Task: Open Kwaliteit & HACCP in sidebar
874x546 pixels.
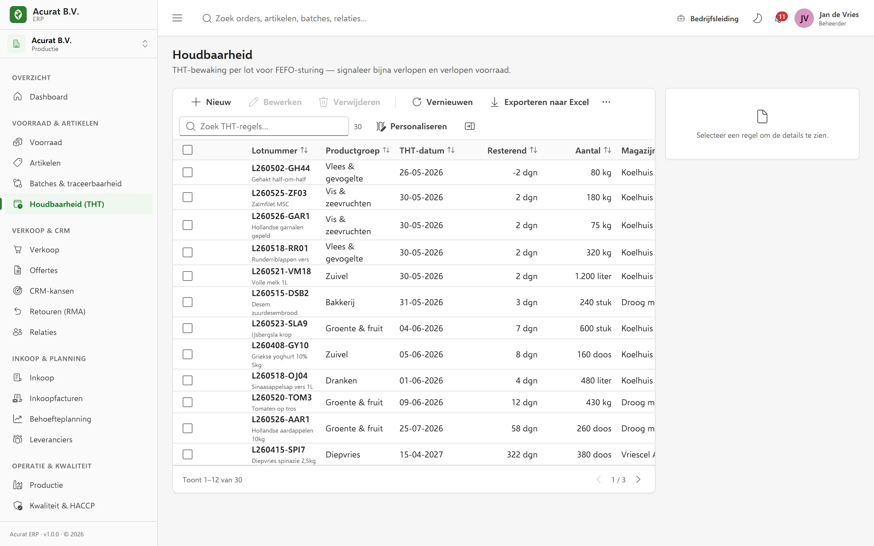Action: tap(78, 506)
